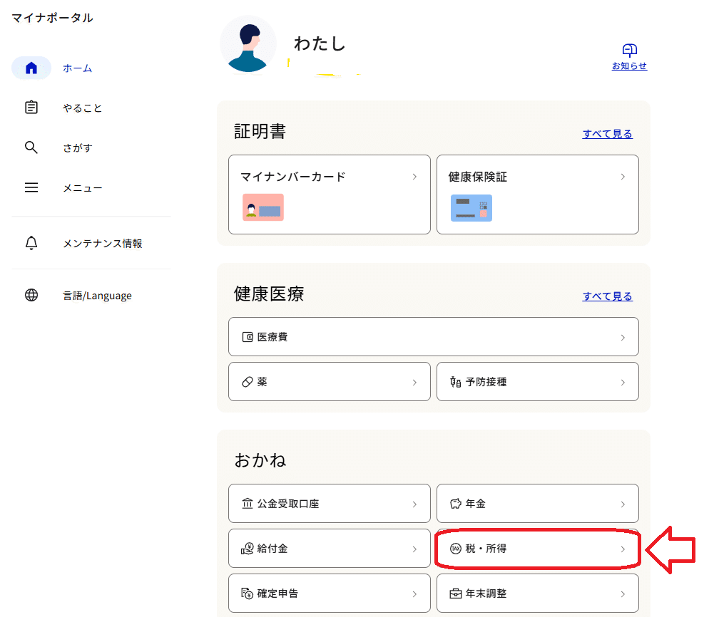Click the お知らせ notification icon
Viewport: 714px width, 617px height.
(628, 51)
